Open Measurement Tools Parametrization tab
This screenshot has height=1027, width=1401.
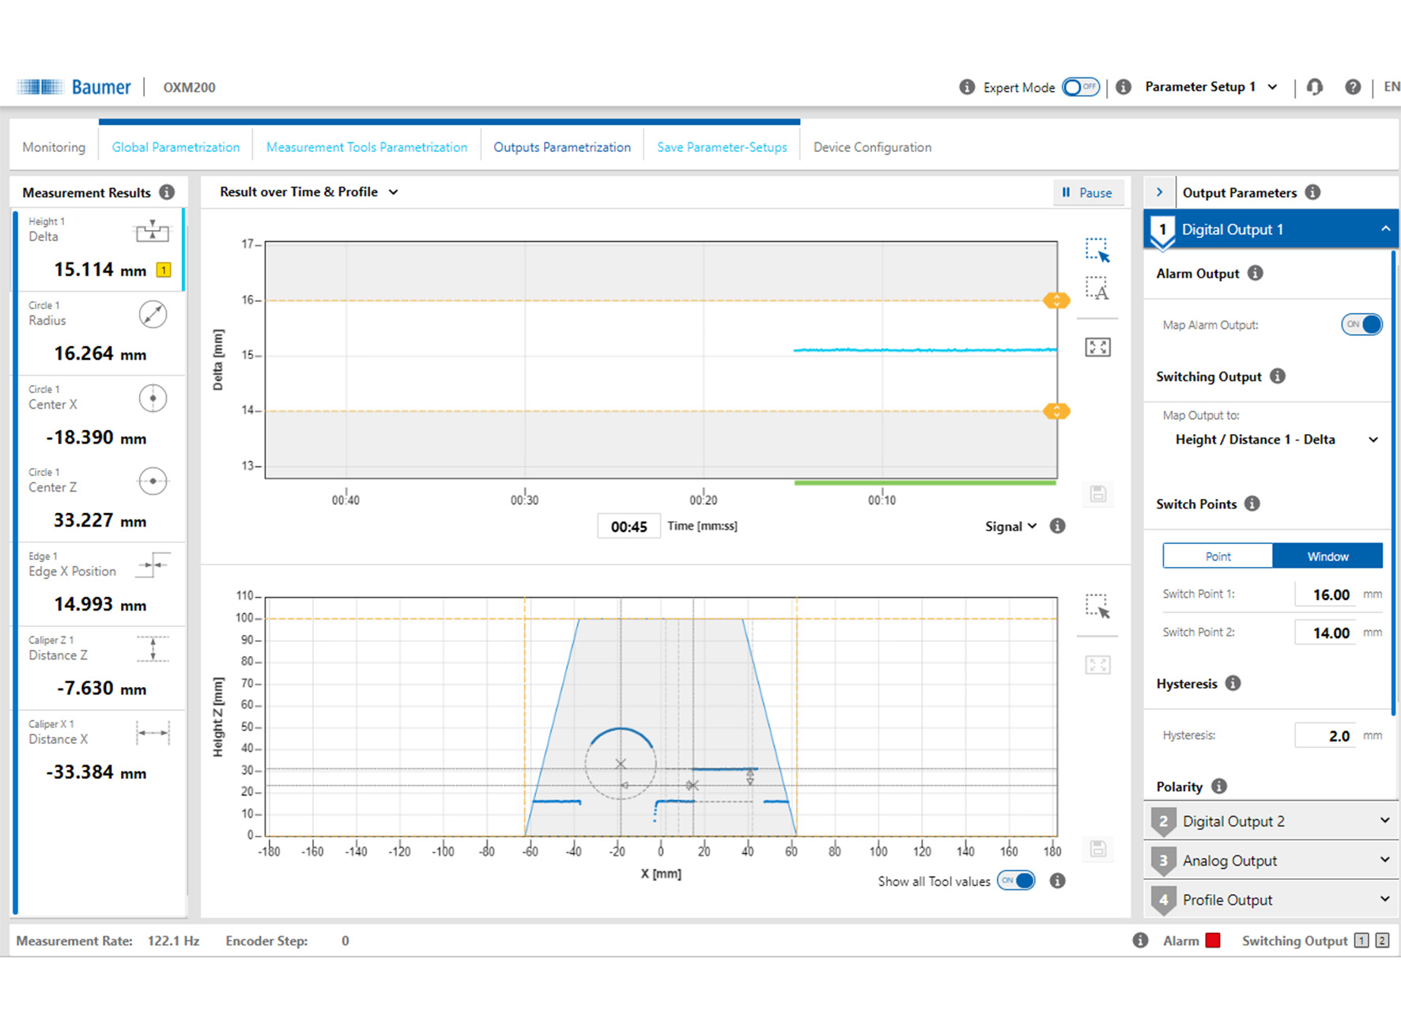coord(367,147)
